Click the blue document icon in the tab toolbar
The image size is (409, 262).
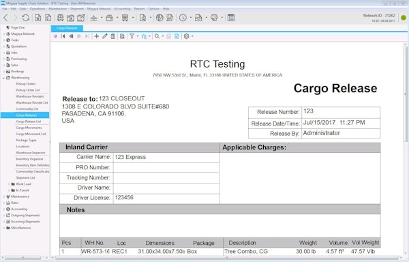click(x=177, y=36)
